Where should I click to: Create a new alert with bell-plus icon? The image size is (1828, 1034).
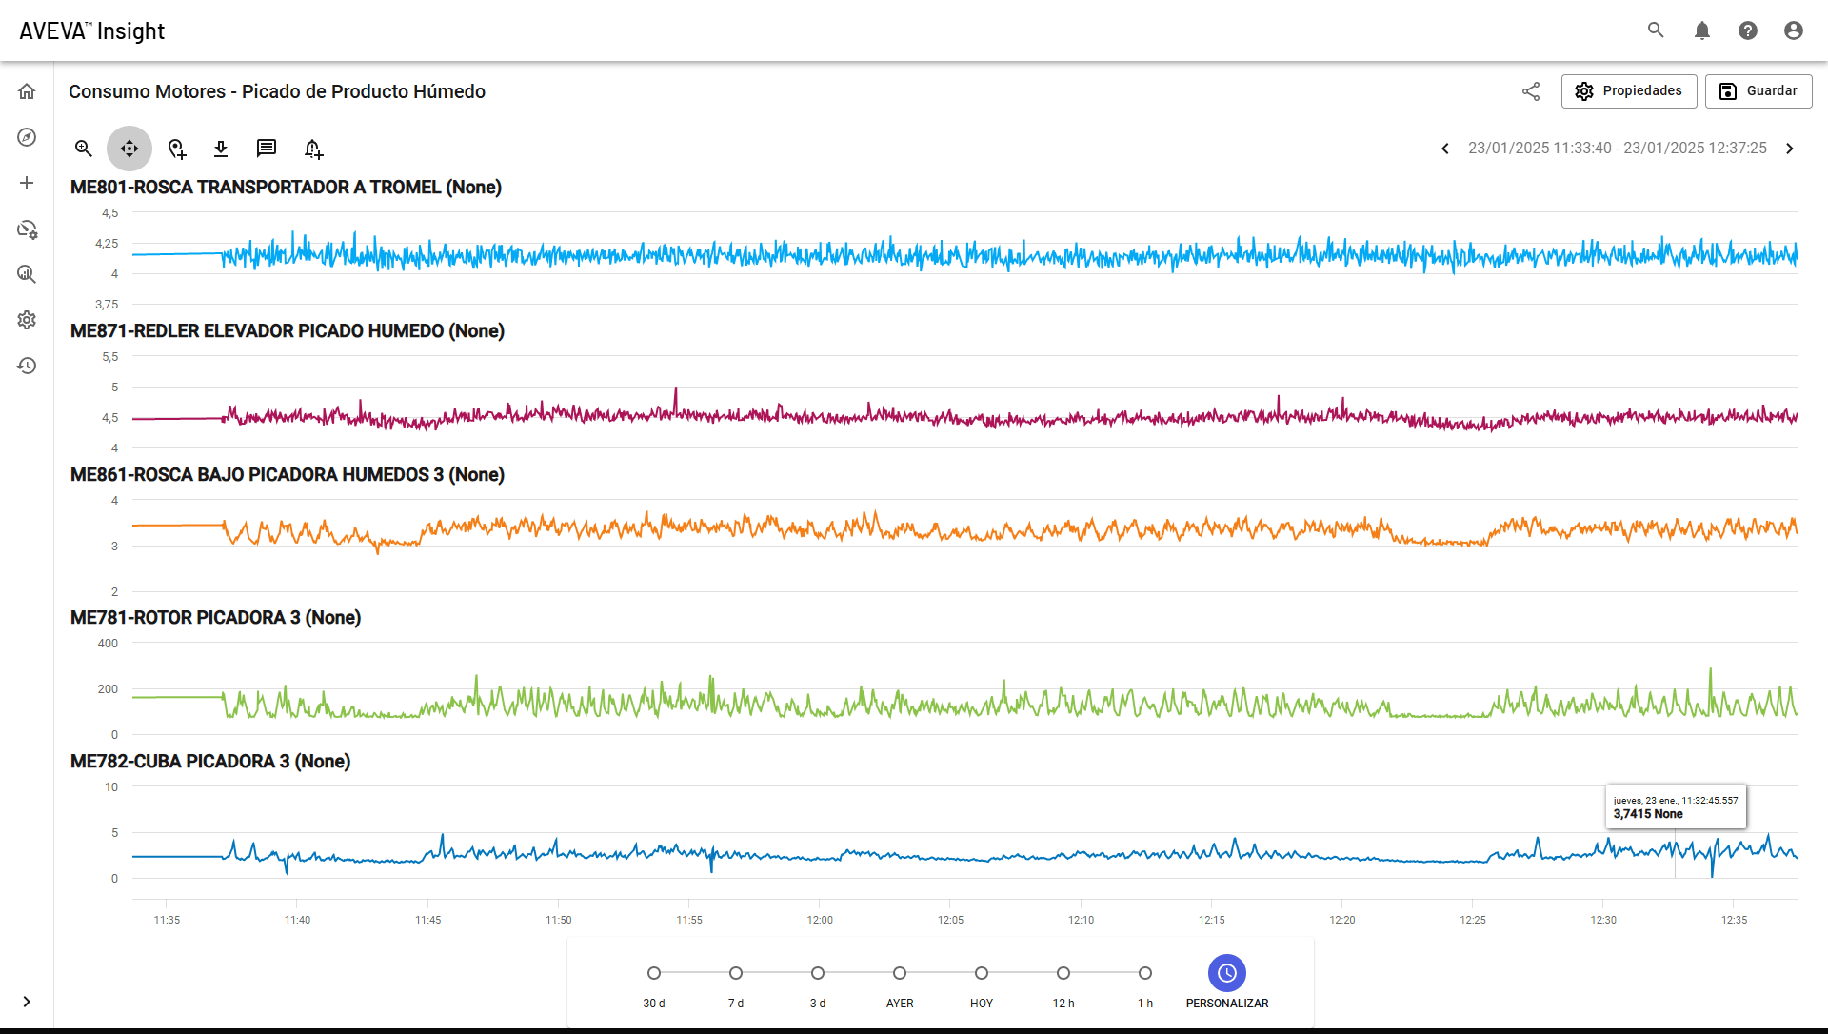[x=313, y=149]
